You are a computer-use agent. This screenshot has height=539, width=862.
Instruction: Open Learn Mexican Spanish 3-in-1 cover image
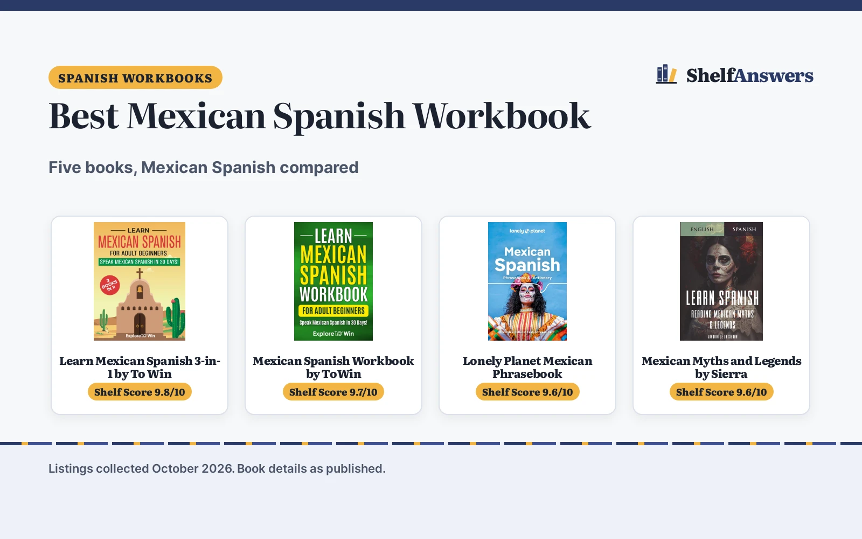[140, 281]
